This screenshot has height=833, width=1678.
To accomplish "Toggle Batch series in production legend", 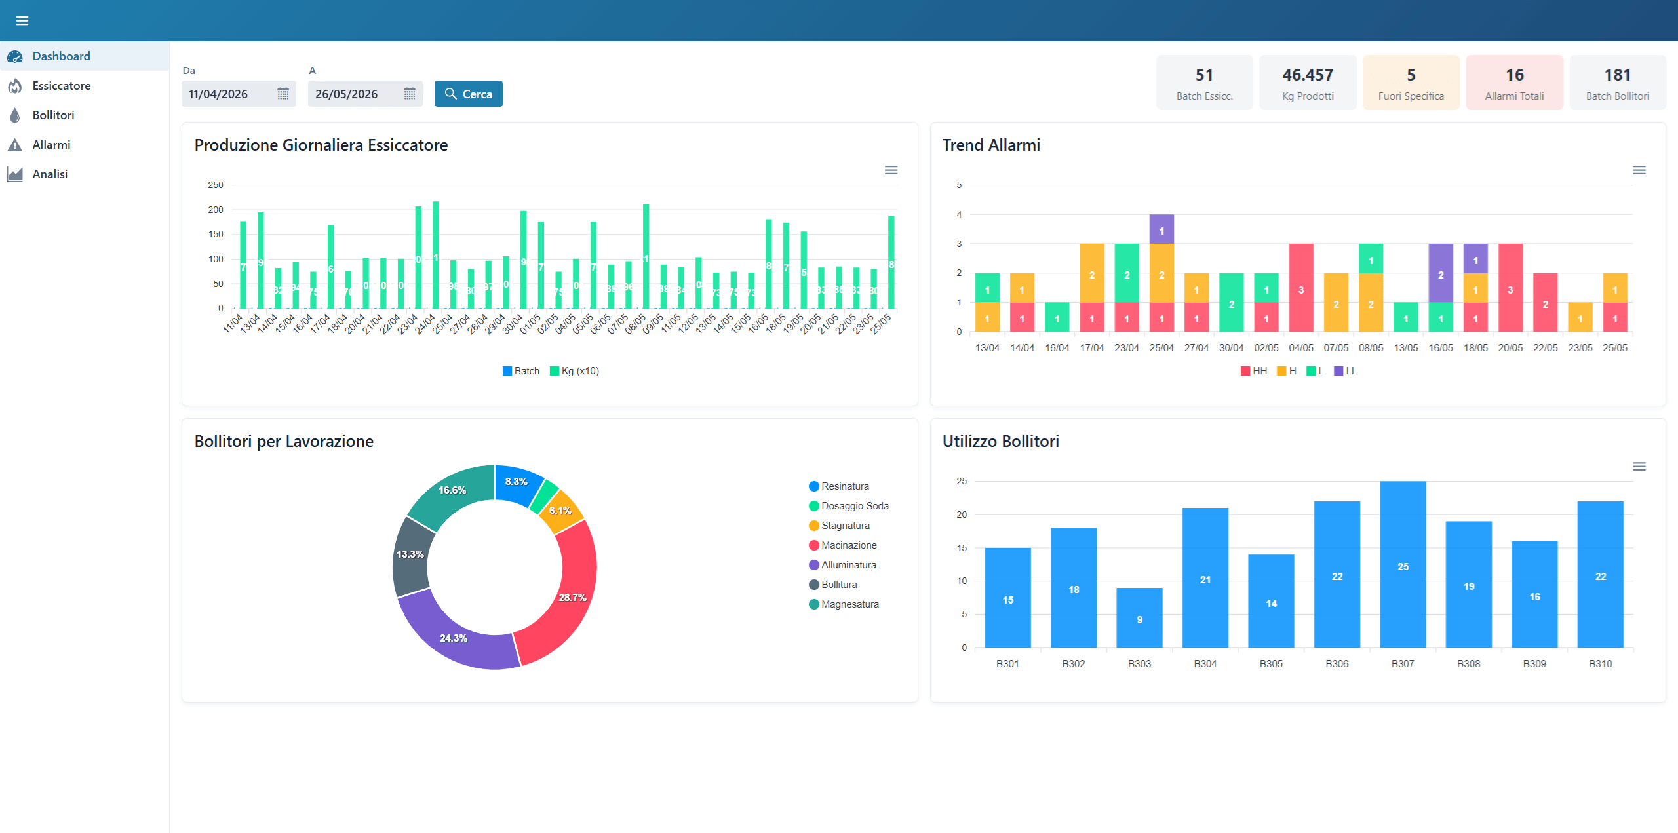I will (521, 371).
